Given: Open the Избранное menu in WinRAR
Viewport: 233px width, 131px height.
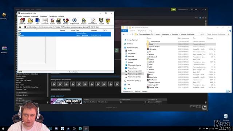Looking at the screenshot, I should coord(43,16).
